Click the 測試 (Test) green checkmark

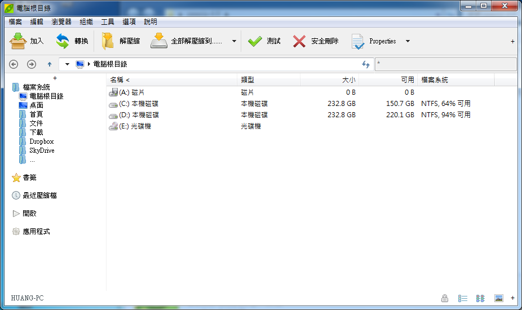(x=255, y=41)
